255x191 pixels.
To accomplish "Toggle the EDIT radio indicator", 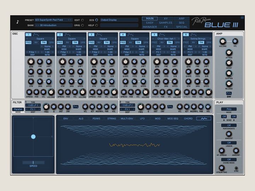I will pos(83,20).
